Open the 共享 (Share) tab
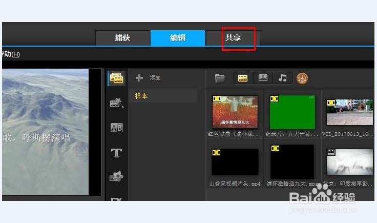The image size is (377, 223). click(x=233, y=38)
